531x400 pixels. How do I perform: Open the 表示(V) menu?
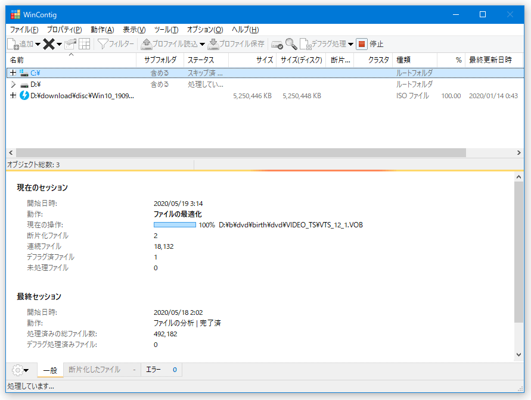(x=134, y=30)
